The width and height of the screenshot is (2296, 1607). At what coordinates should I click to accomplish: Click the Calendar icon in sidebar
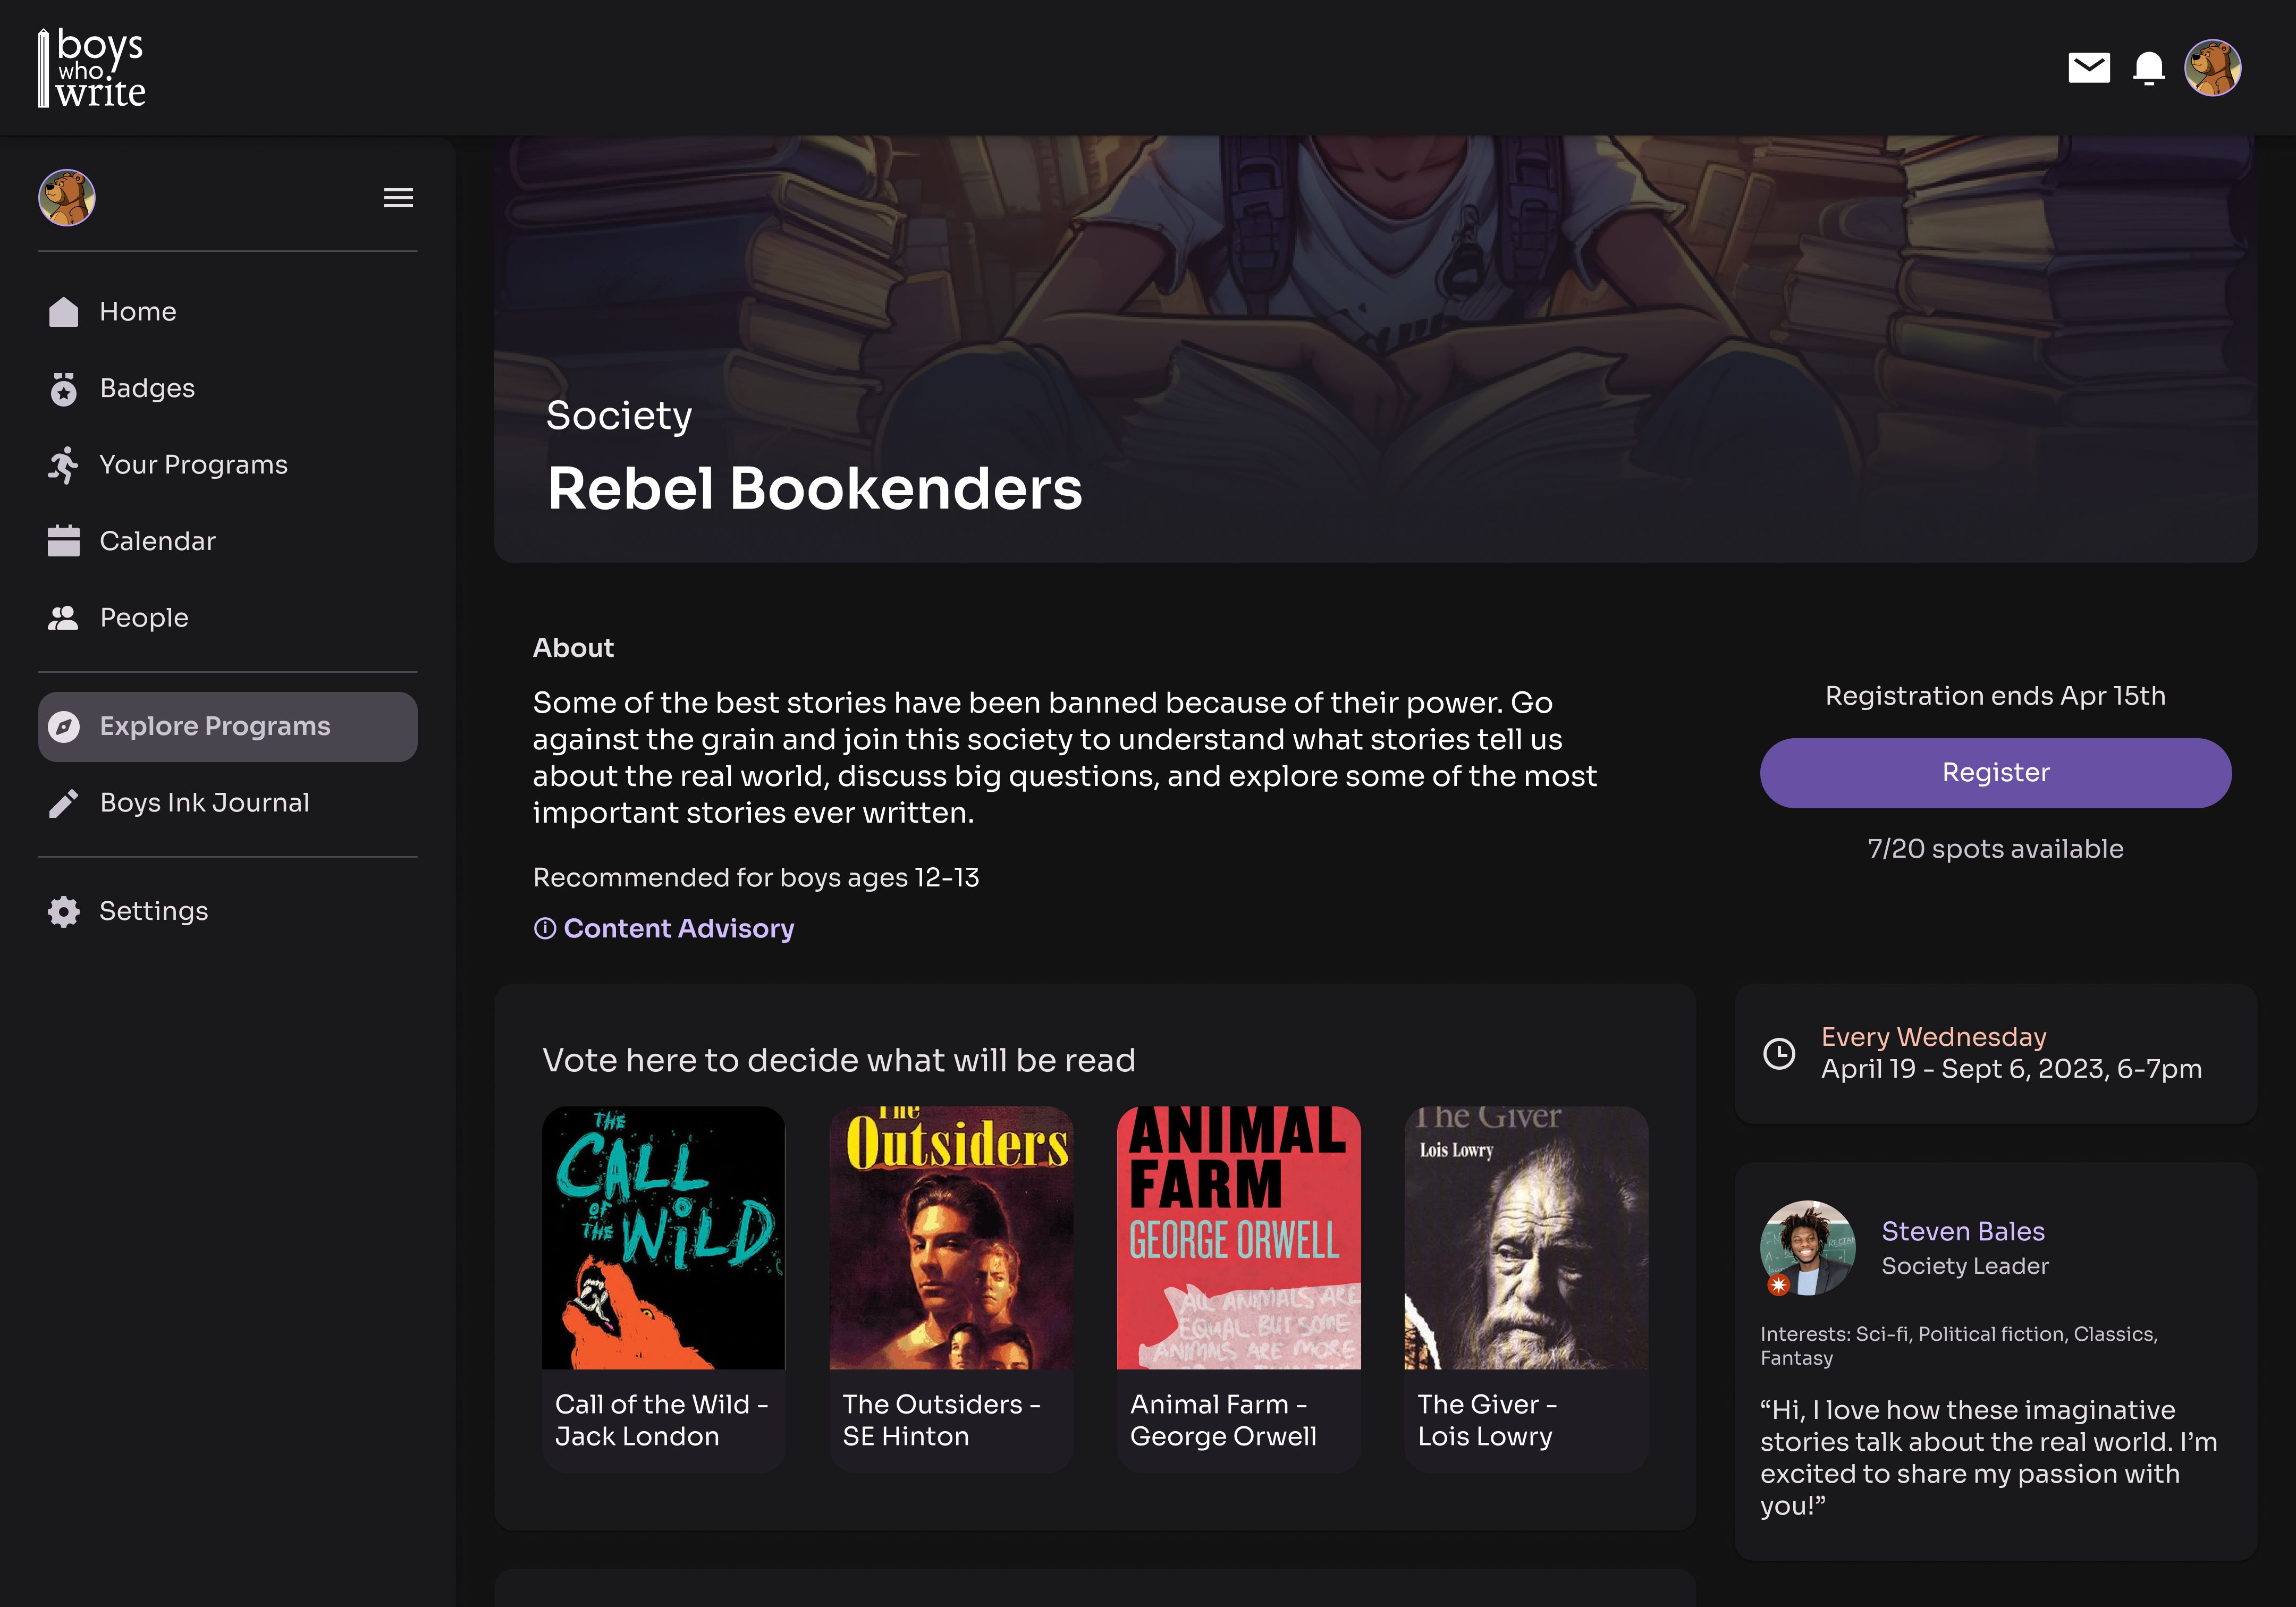coord(63,541)
